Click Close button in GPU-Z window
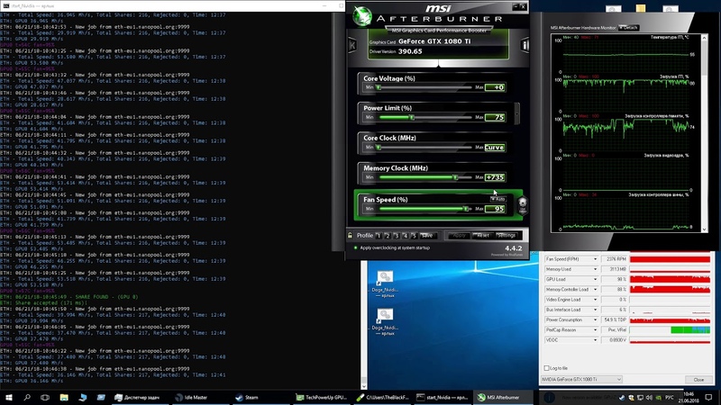This screenshot has width=721, height=405. (698, 379)
